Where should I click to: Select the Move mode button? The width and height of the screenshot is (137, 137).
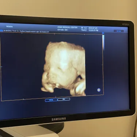pos(51,100)
